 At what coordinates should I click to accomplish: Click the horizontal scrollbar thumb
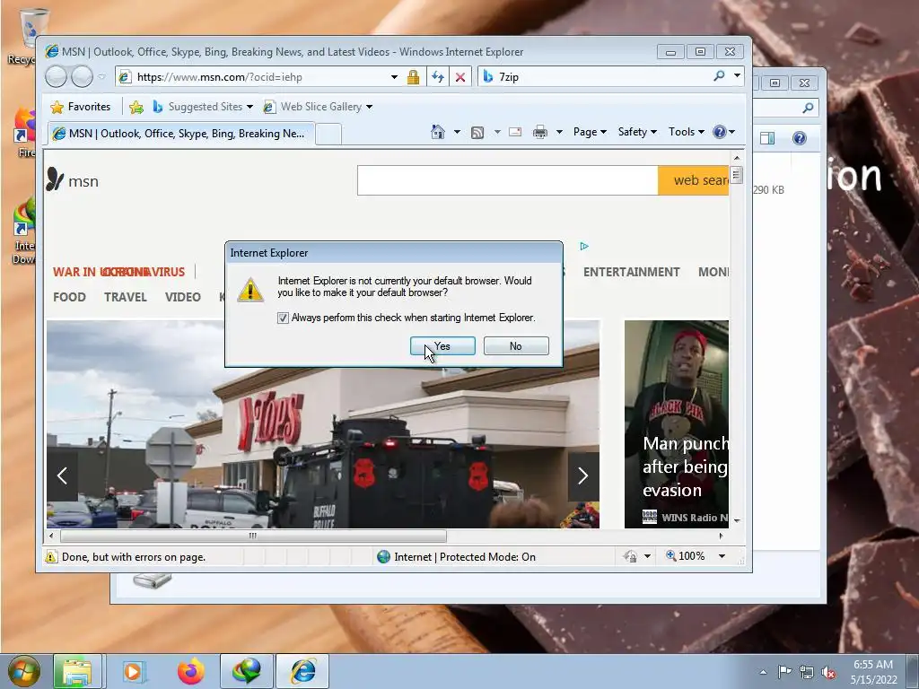[253, 536]
